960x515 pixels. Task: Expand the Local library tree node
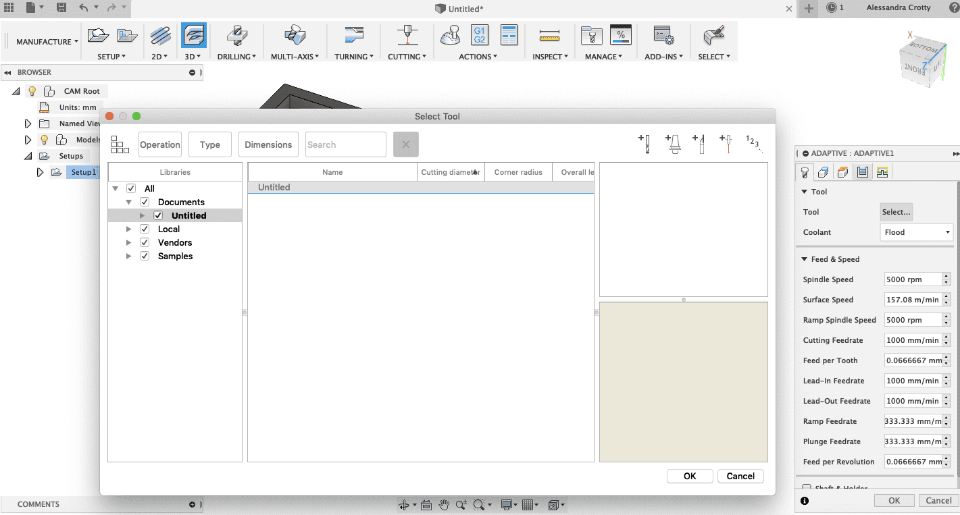pyautogui.click(x=128, y=229)
